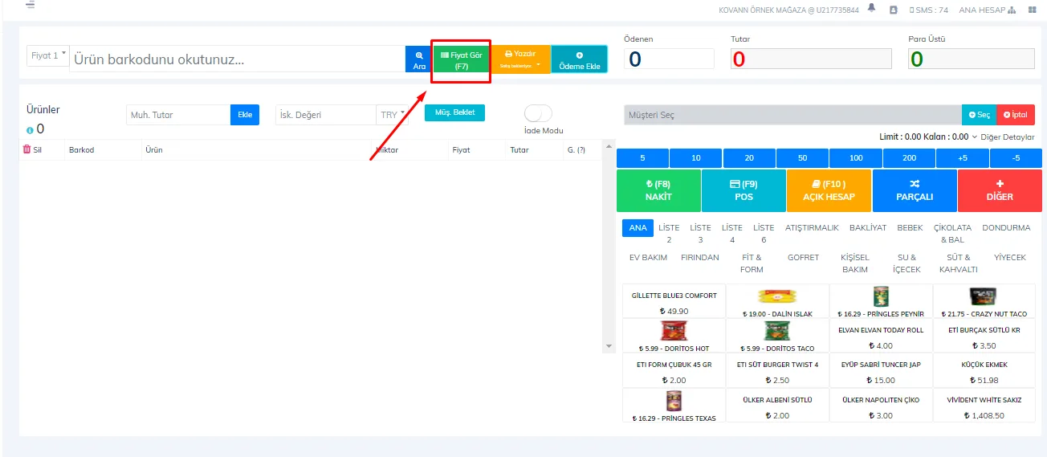
Task: Click the product list scrollbar down arrow
Action: point(609,346)
